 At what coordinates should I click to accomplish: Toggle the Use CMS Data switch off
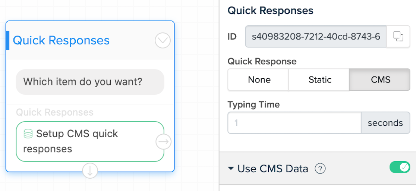(x=400, y=167)
